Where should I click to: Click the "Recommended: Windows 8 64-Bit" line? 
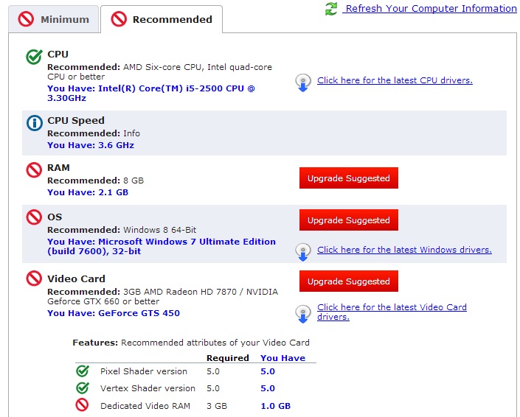pos(122,230)
